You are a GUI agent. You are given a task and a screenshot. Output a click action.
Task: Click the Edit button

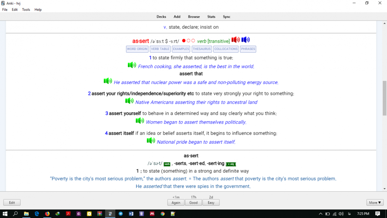pos(12,203)
